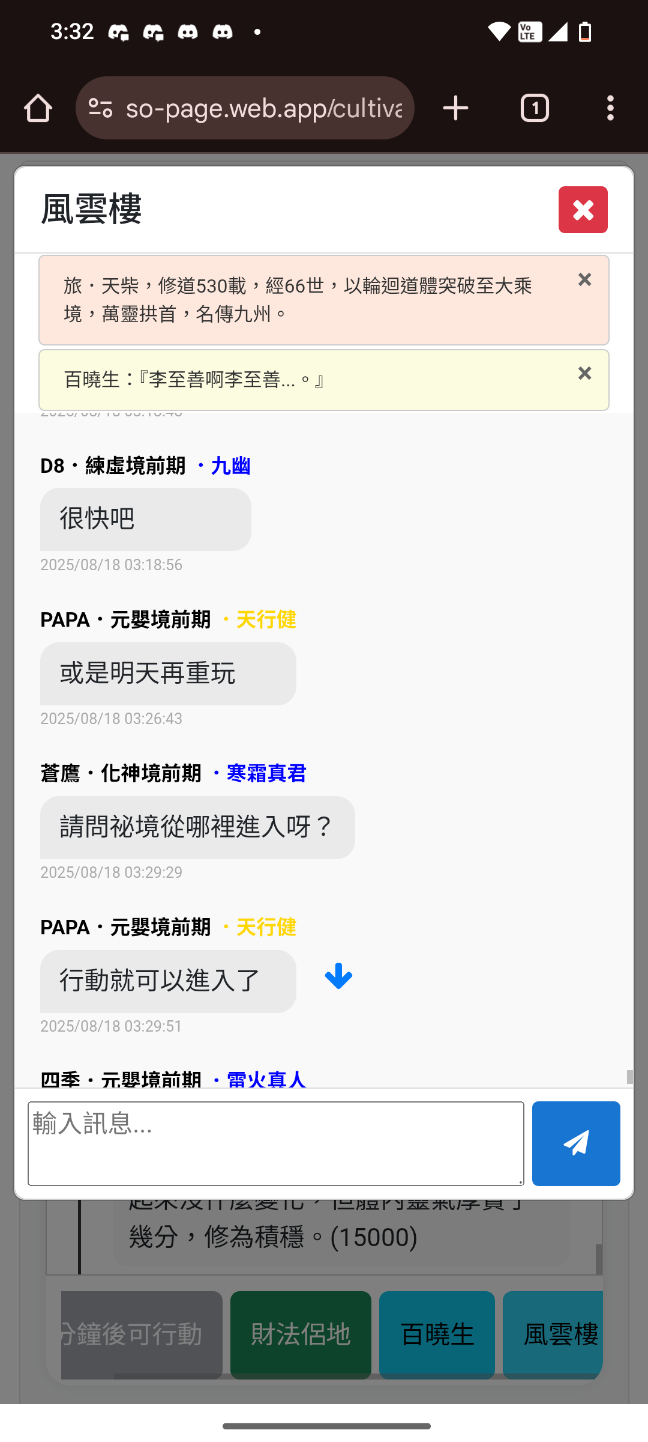Tap the 天行健 label on first PAPA message
The width and height of the screenshot is (648, 1442).
coord(266,619)
